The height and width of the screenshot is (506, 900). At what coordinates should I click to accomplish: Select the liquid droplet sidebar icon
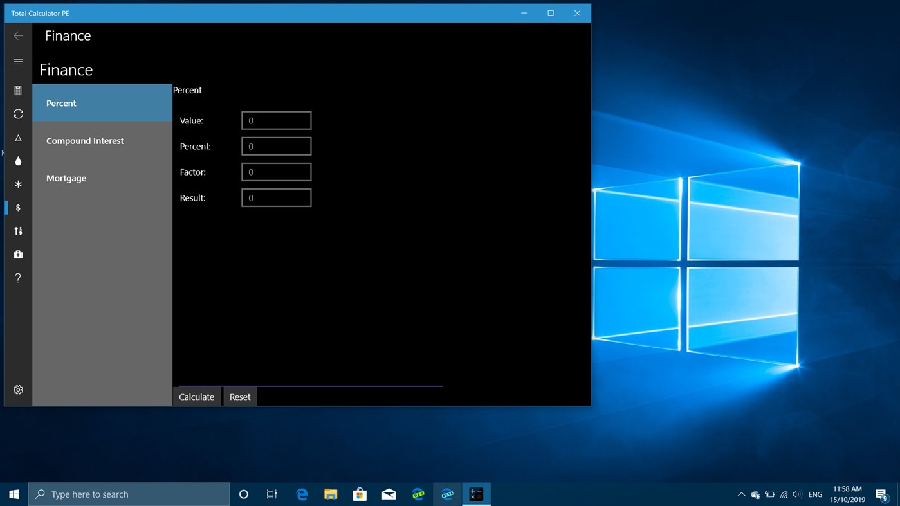click(18, 161)
